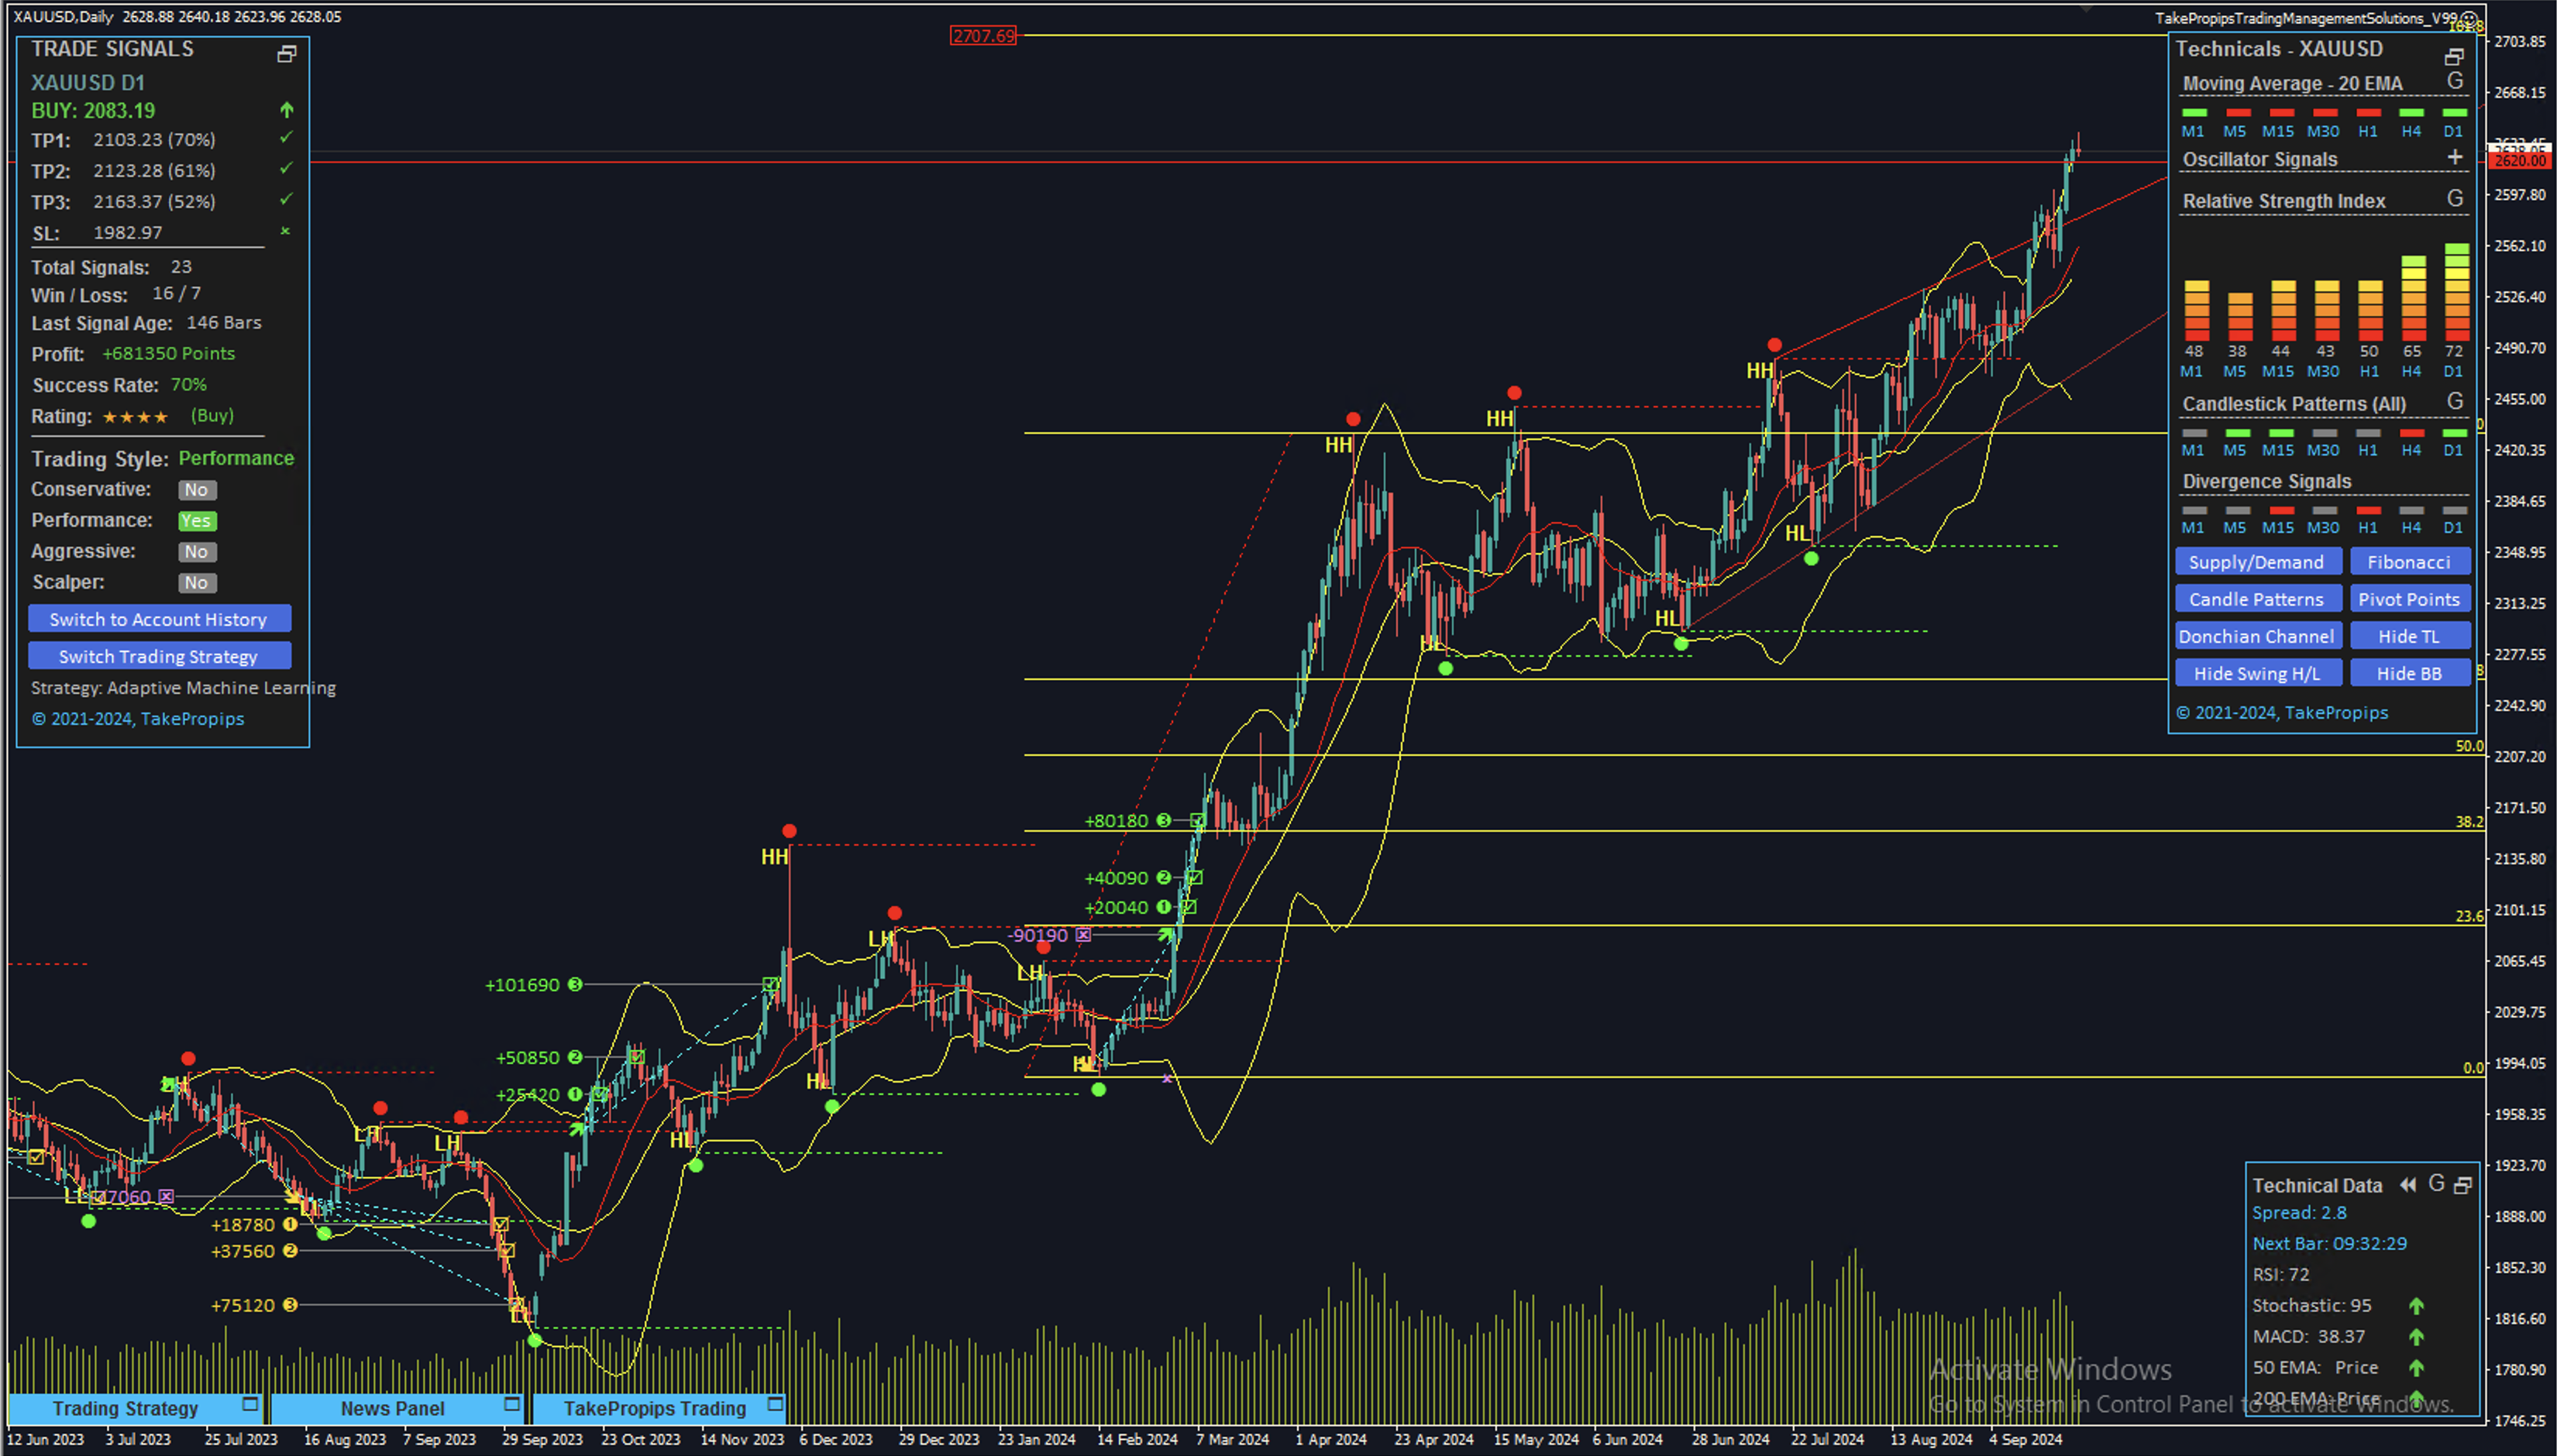
Task: Toggle Scalper trading style No switch
Action: pos(197,583)
